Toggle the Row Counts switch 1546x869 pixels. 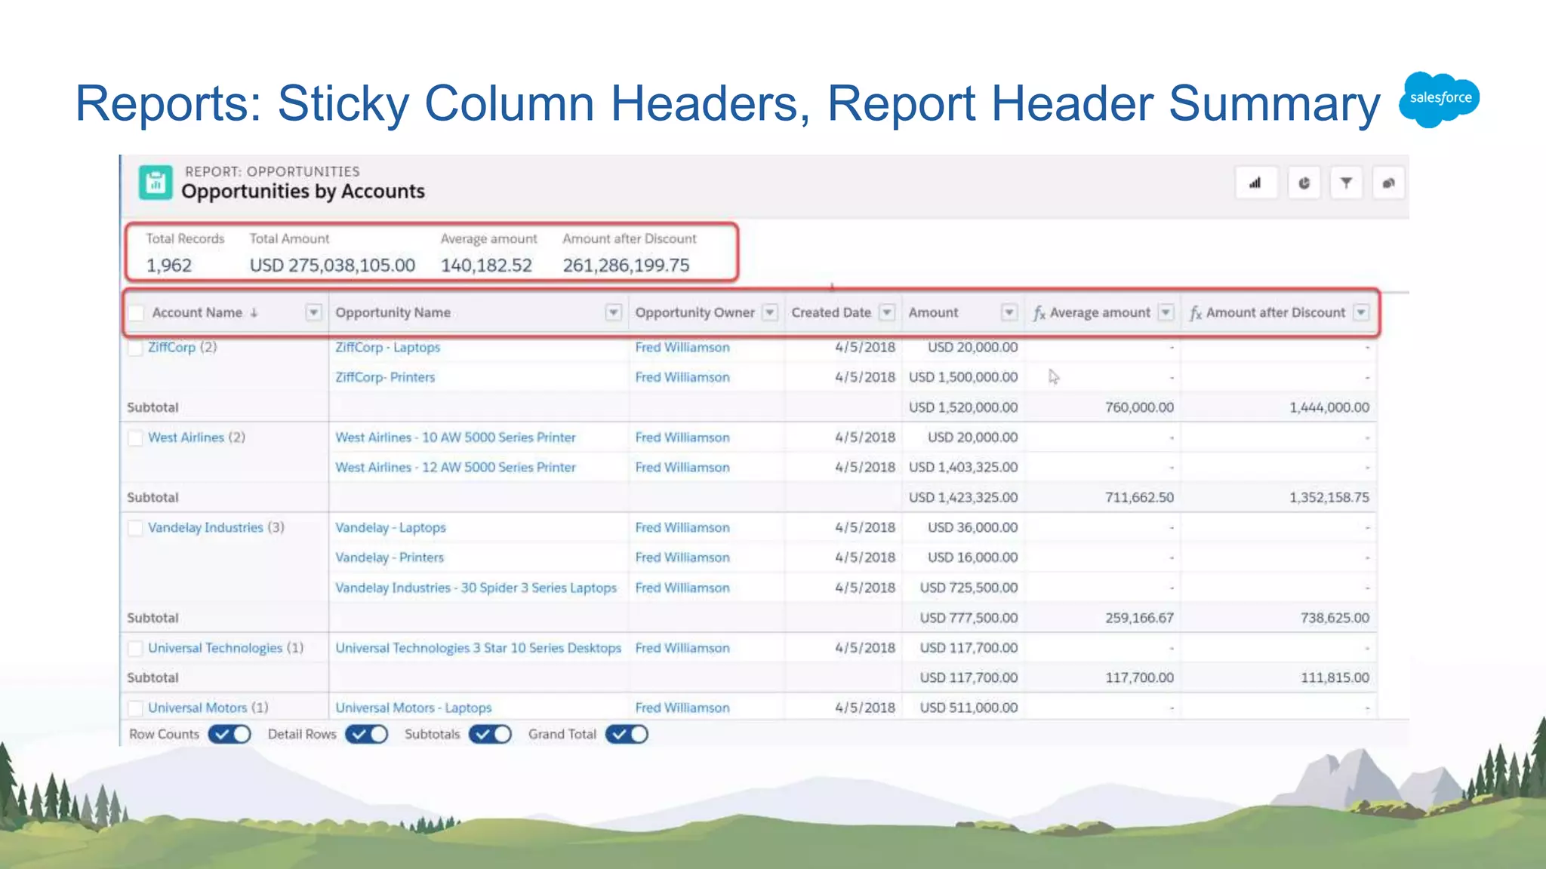(x=229, y=734)
